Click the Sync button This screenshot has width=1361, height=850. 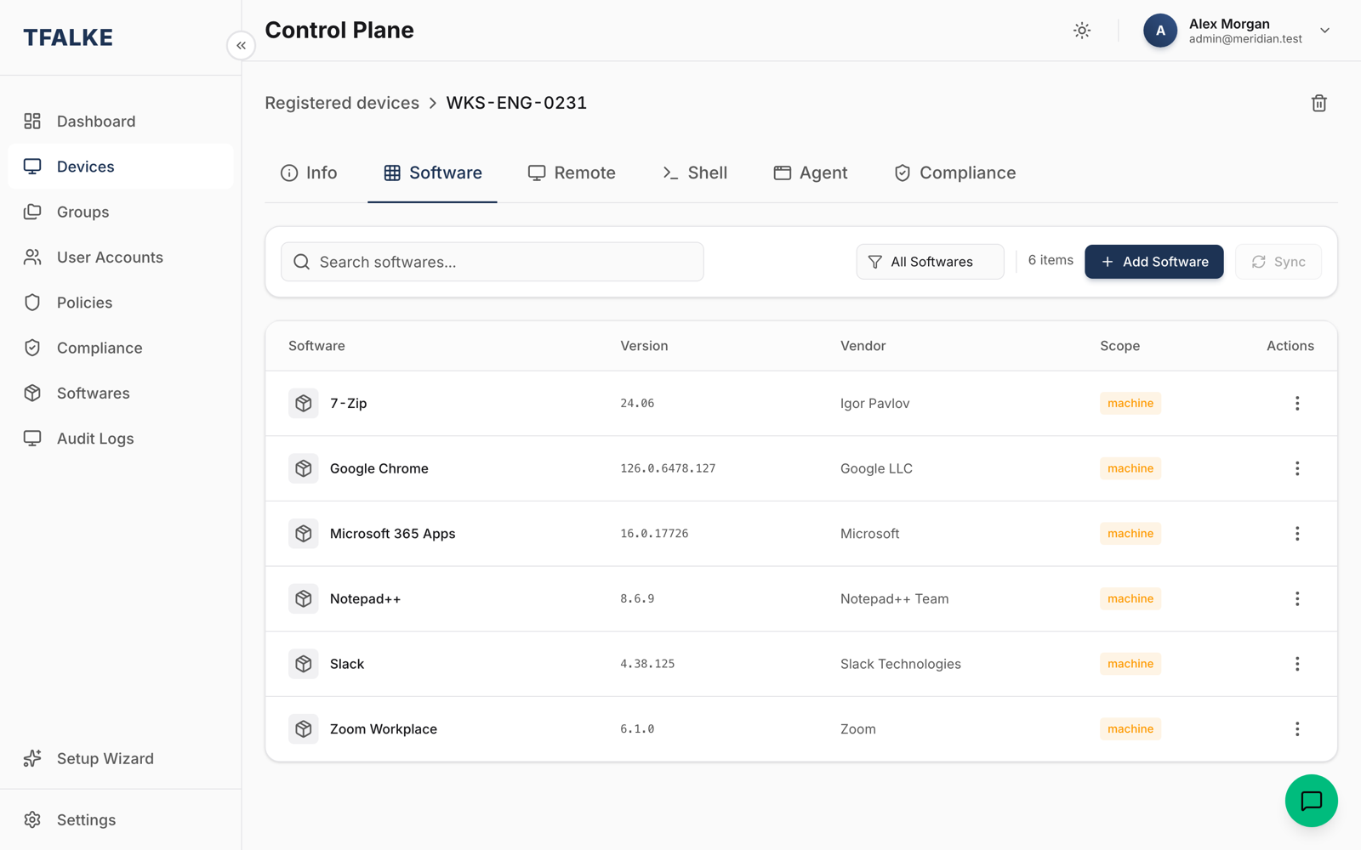click(1278, 262)
